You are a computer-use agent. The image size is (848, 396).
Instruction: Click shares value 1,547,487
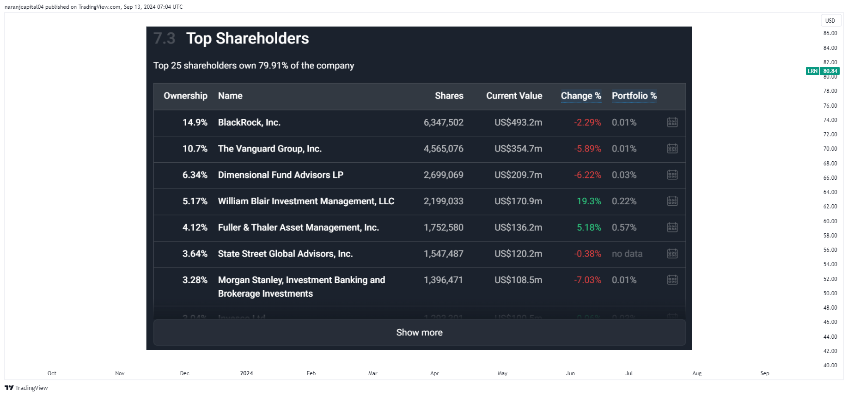click(444, 254)
